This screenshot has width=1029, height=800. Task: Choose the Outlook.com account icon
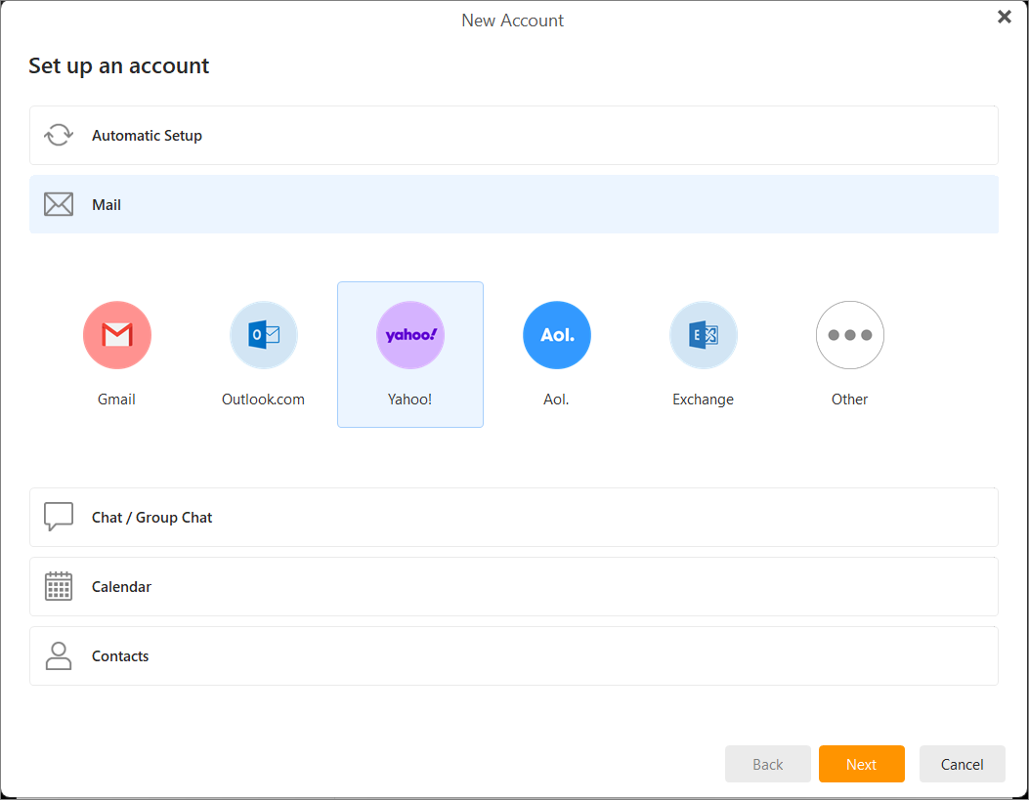click(264, 335)
